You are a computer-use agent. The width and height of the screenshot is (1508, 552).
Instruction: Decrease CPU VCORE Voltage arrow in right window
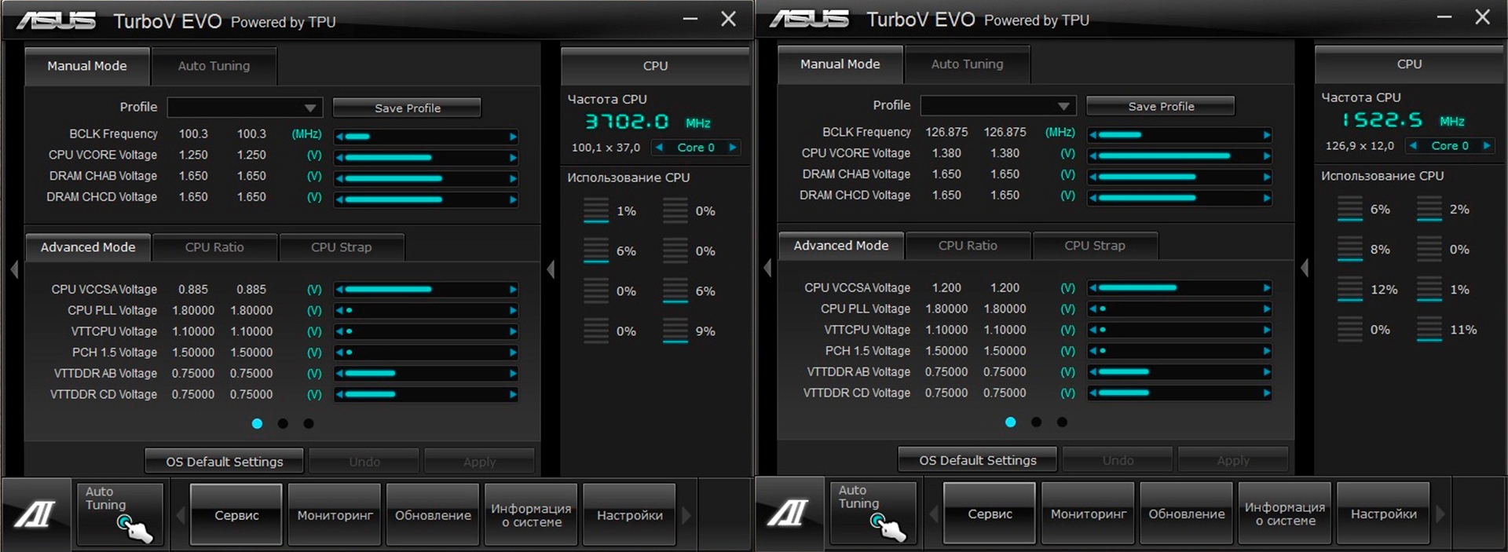click(x=1093, y=155)
